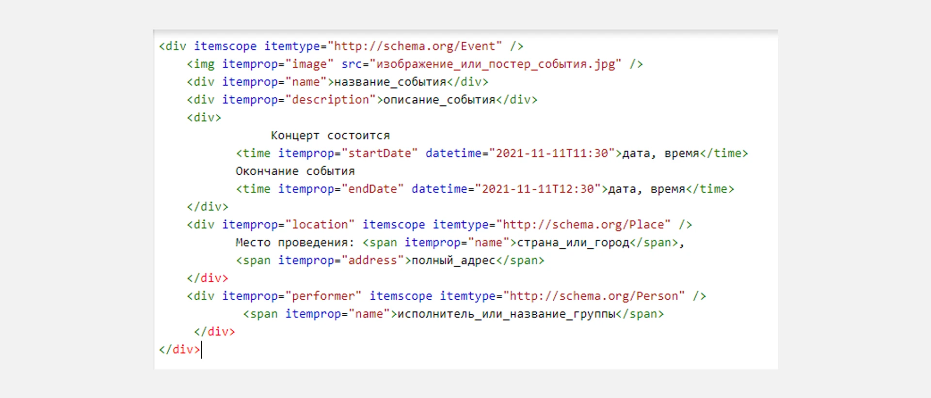The height and width of the screenshot is (398, 931).
Task: Click the text 'название_события'
Action: point(390,82)
